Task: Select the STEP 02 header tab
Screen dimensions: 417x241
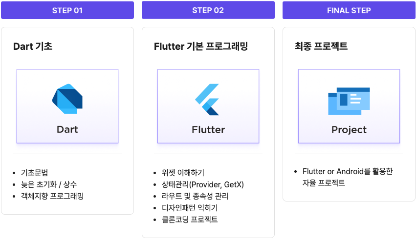Action: pyautogui.click(x=208, y=10)
